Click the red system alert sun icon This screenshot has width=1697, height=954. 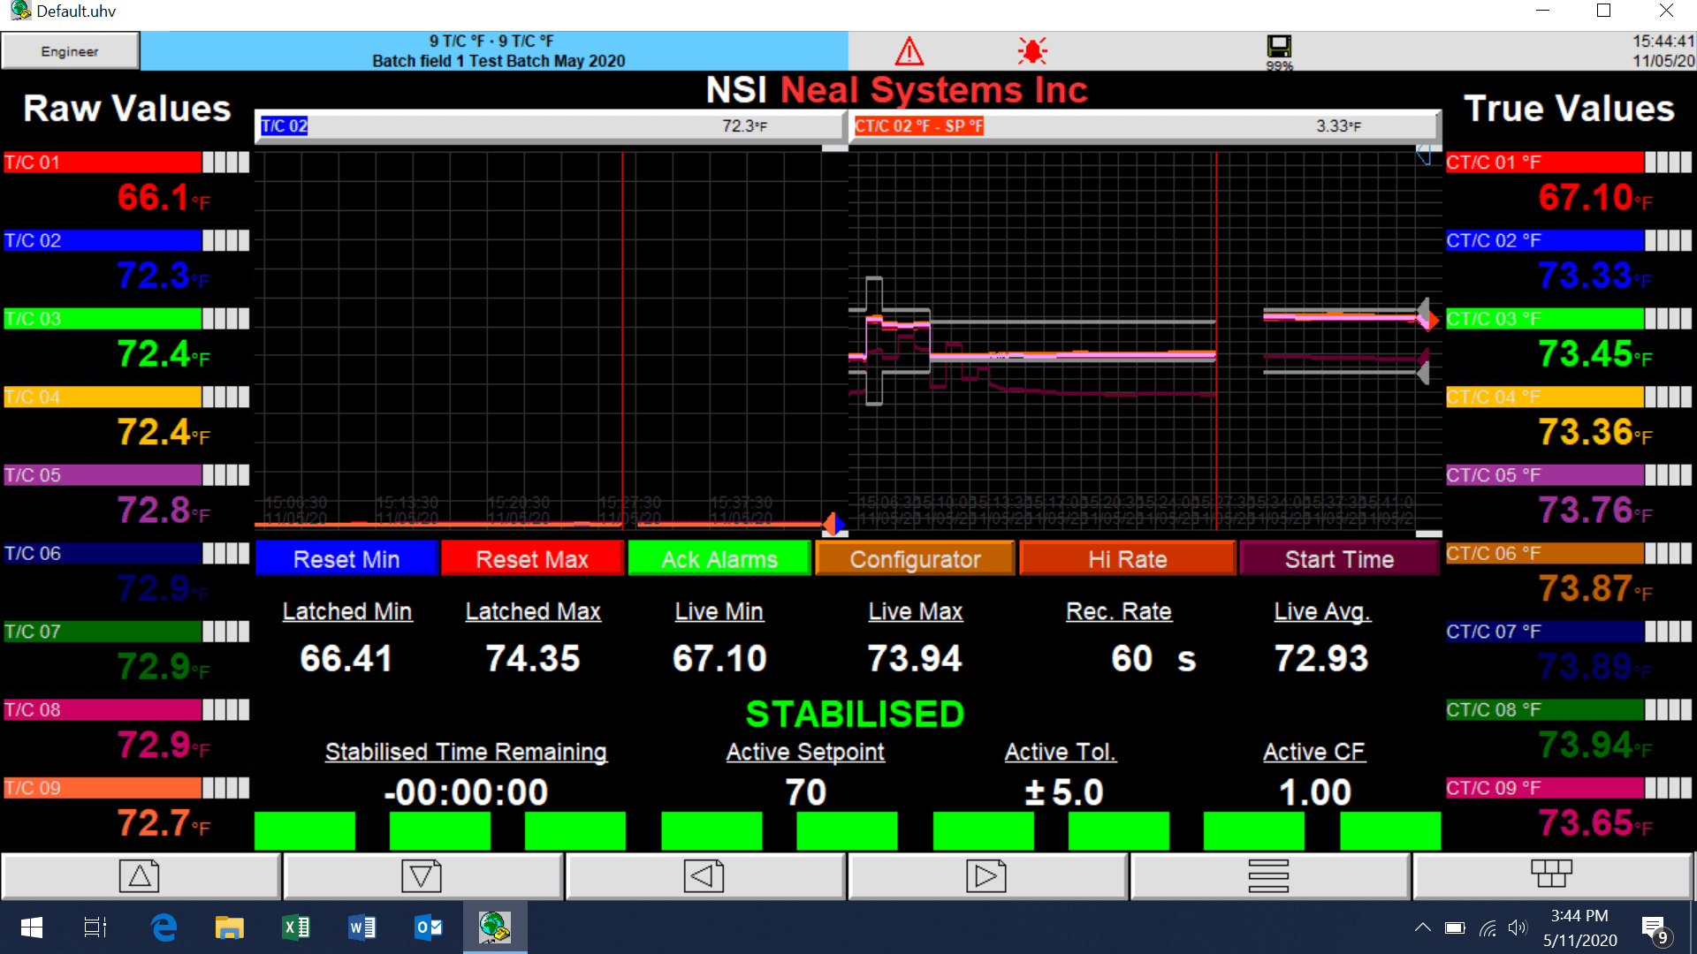tap(1031, 51)
